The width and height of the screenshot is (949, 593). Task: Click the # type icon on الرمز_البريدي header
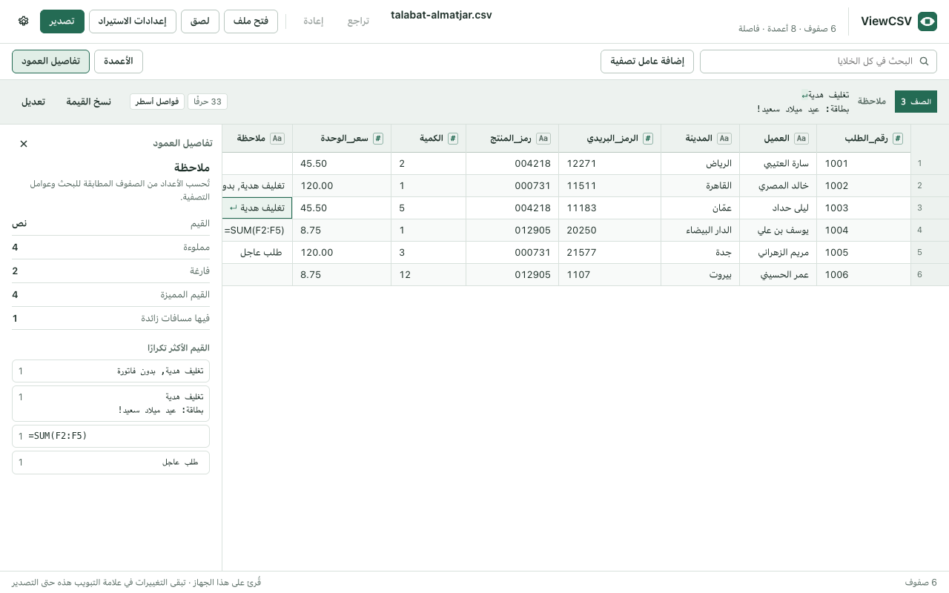pyautogui.click(x=648, y=139)
